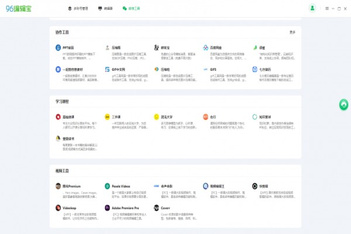This screenshot has width=351, height=234.
Task: Open the GIFS tool entry
Action: pos(213,70)
